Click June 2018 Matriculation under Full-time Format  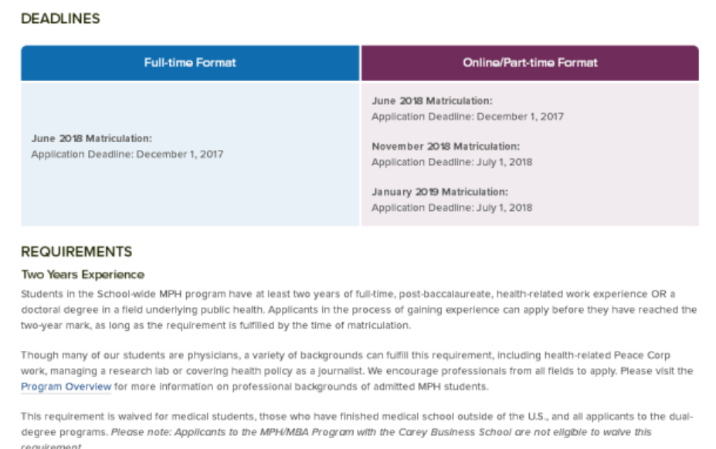click(x=92, y=138)
